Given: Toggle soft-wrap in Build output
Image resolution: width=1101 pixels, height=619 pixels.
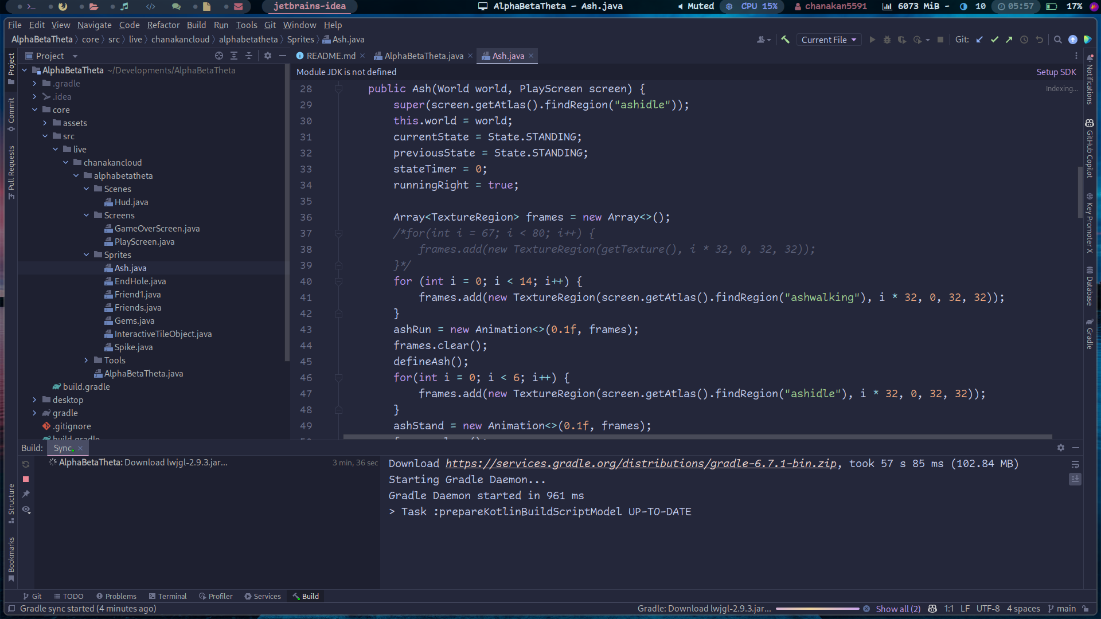Looking at the screenshot, I should pos(1075,464).
